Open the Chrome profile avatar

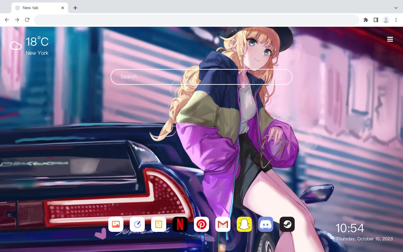386,20
